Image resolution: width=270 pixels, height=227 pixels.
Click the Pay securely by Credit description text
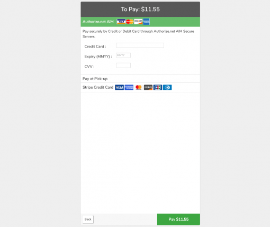(x=138, y=34)
